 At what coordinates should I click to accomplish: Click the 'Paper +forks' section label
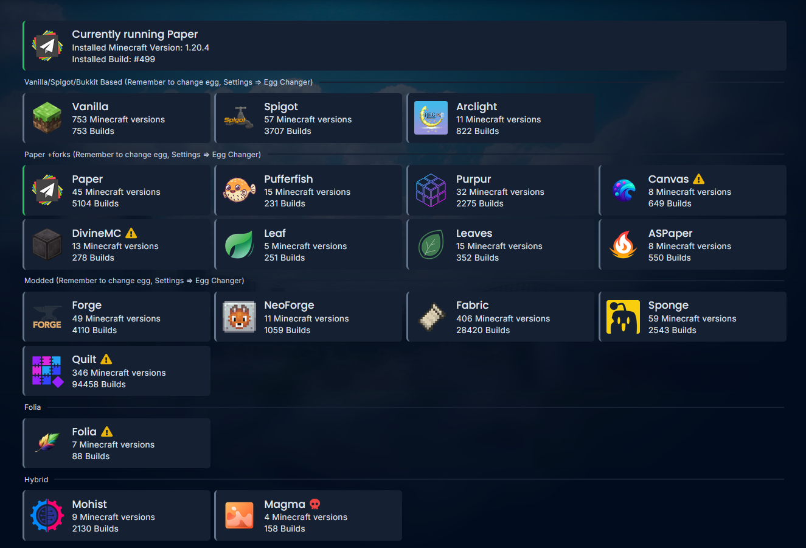142,155
